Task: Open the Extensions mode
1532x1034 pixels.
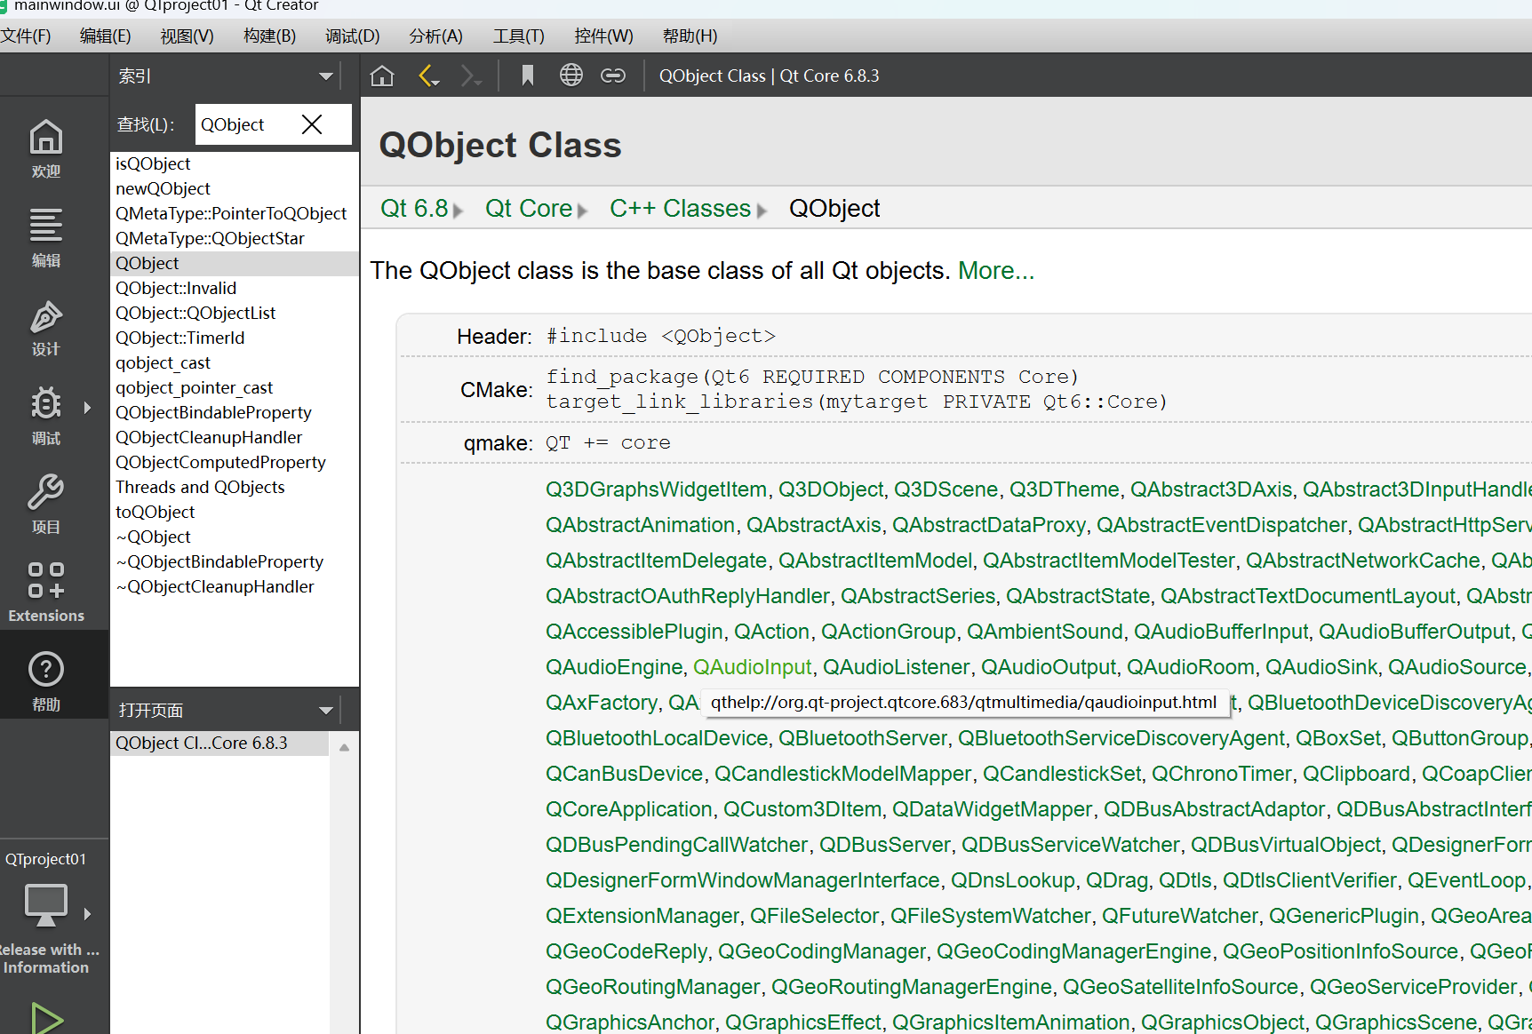Action: pyautogui.click(x=46, y=591)
